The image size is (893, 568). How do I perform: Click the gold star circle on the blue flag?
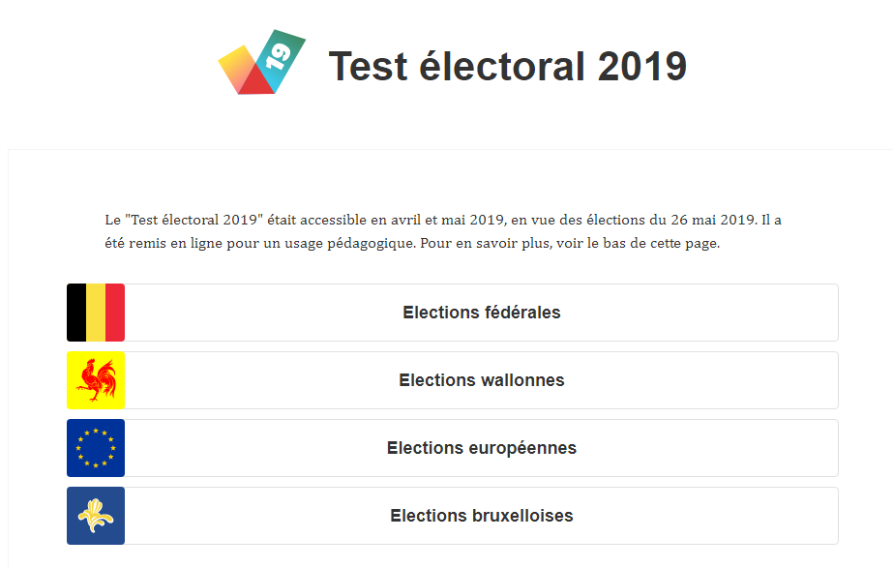tap(96, 448)
